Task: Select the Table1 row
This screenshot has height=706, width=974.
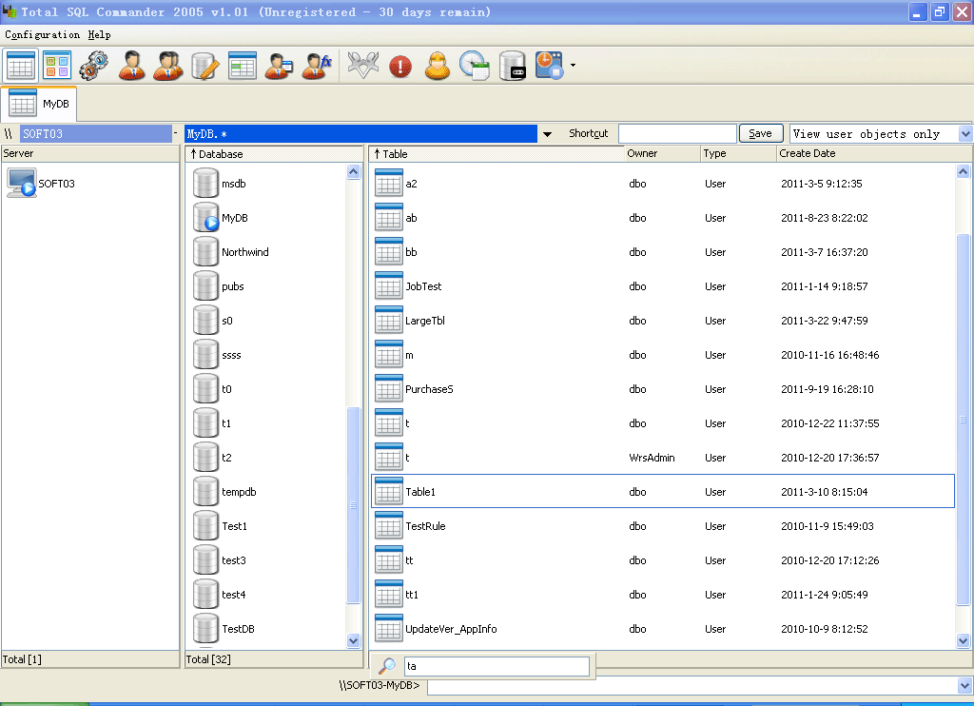Action: [x=663, y=491]
